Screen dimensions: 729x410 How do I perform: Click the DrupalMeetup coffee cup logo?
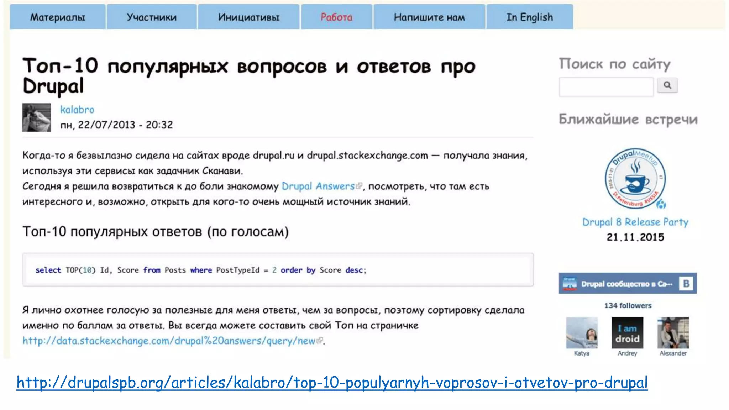coord(635,178)
